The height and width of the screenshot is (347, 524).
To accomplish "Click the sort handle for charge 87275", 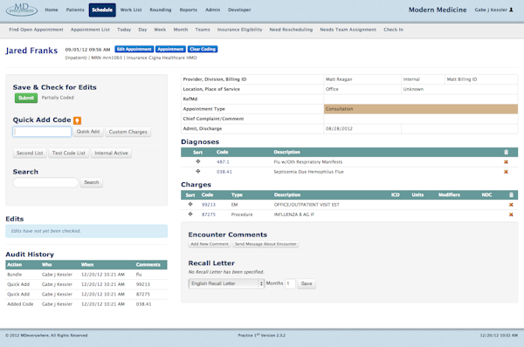I will 190,214.
